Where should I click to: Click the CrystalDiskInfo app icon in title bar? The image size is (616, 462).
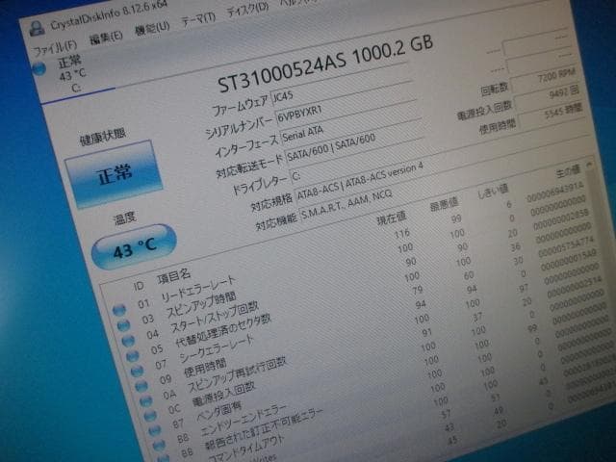tap(37, 29)
